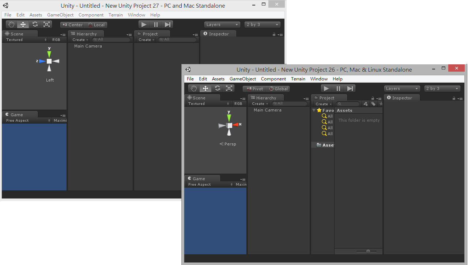Open Layers dropdown in Project 26 window
The height and width of the screenshot is (265, 468).
[x=402, y=88]
